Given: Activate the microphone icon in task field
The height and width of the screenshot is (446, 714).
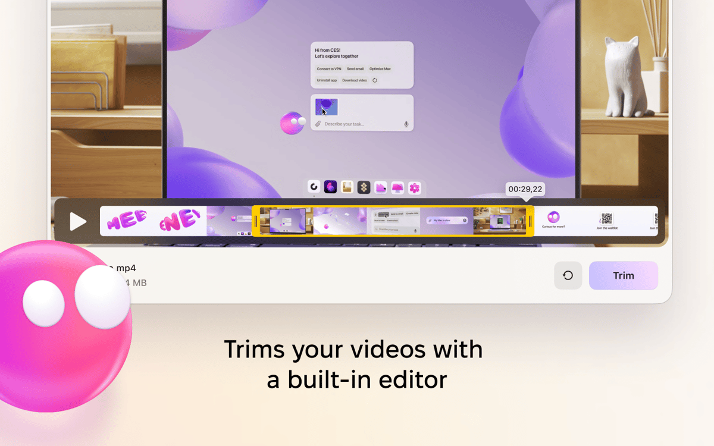Looking at the screenshot, I should (x=406, y=124).
